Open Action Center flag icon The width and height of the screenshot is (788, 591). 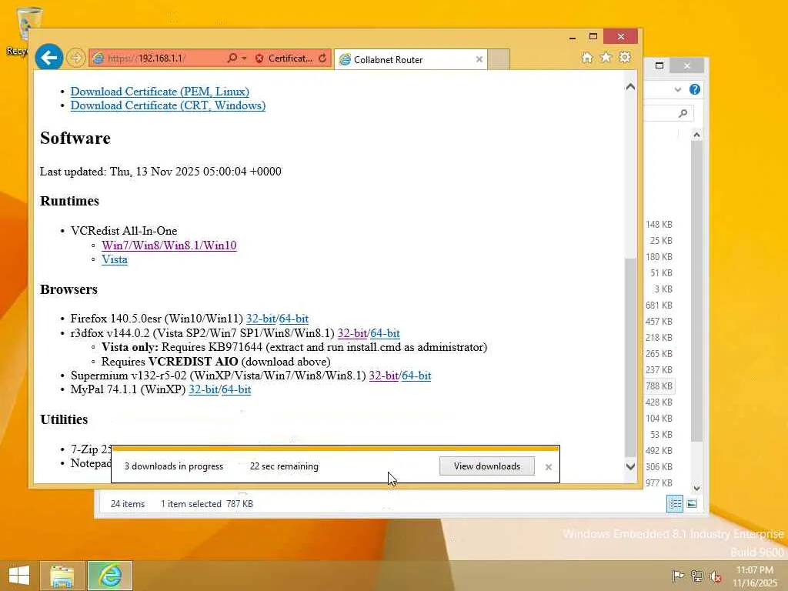[x=678, y=576]
